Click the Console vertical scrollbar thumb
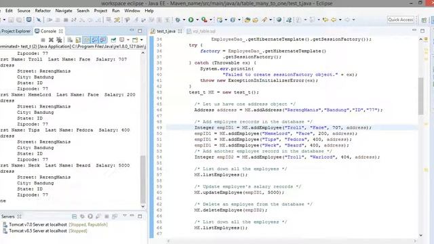 coord(143,179)
